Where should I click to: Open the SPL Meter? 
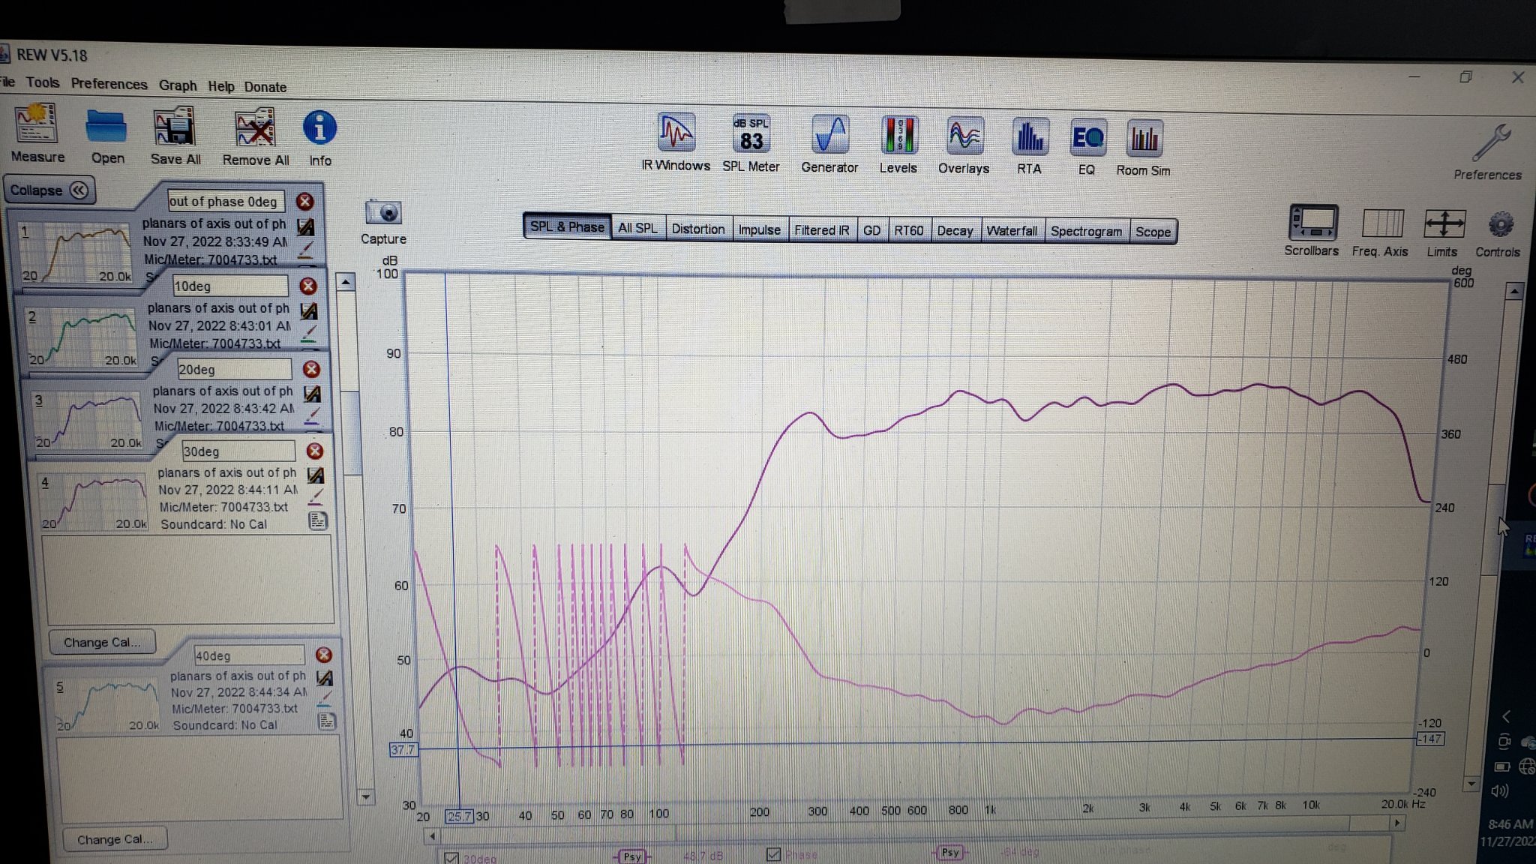(751, 135)
